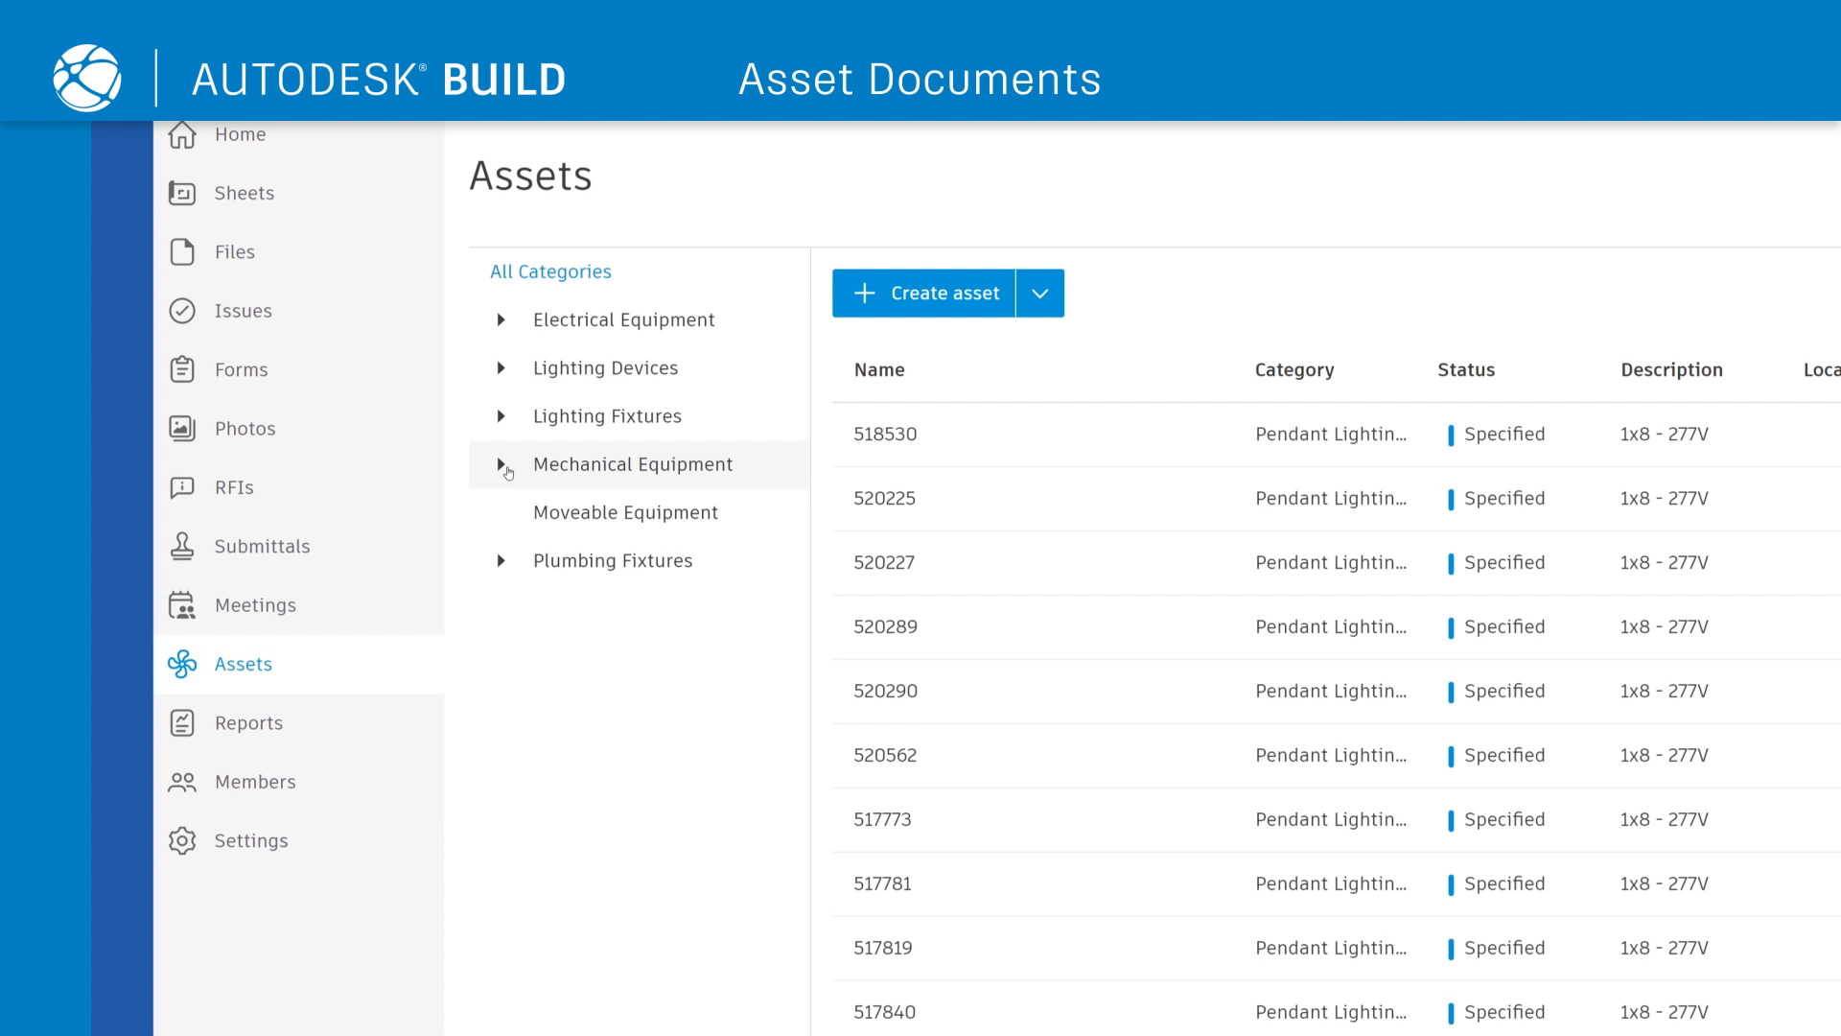Open the RFIs speech bubble icon
The width and height of the screenshot is (1841, 1036).
pyautogui.click(x=183, y=487)
